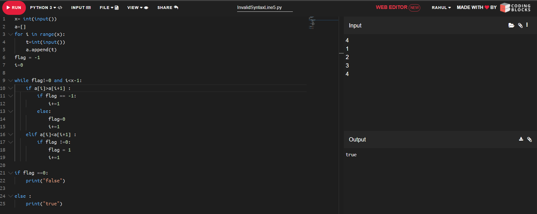The image size is (537, 214).
Task: Collapse the elif block at line 16
Action: (11, 134)
